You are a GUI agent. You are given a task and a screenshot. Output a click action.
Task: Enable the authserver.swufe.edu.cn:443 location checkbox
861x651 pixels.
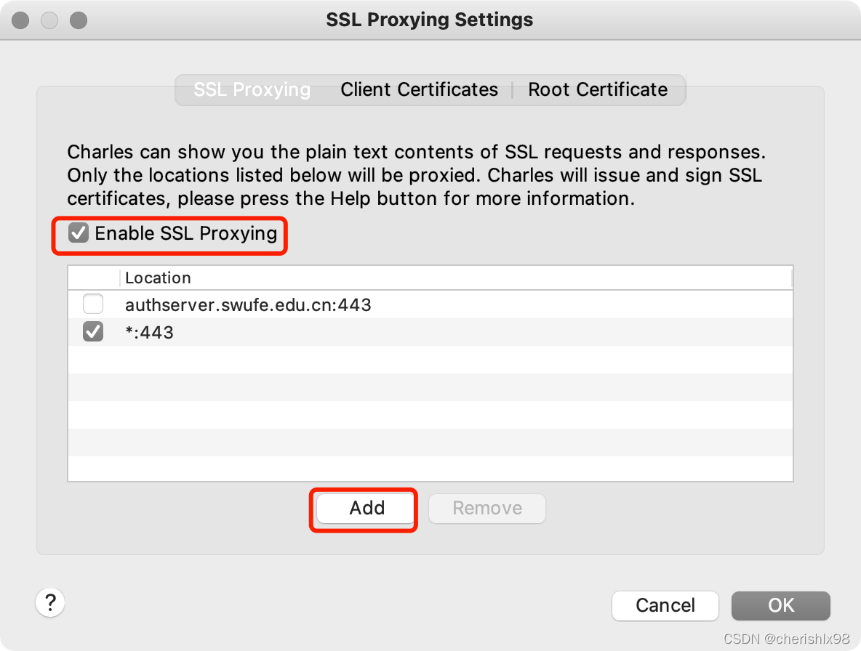point(93,304)
